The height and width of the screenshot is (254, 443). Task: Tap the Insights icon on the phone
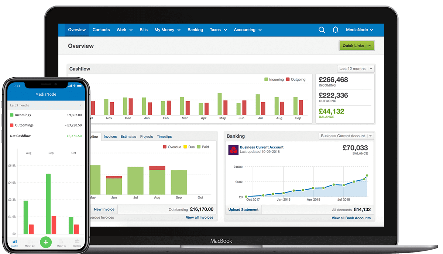tap(14, 243)
